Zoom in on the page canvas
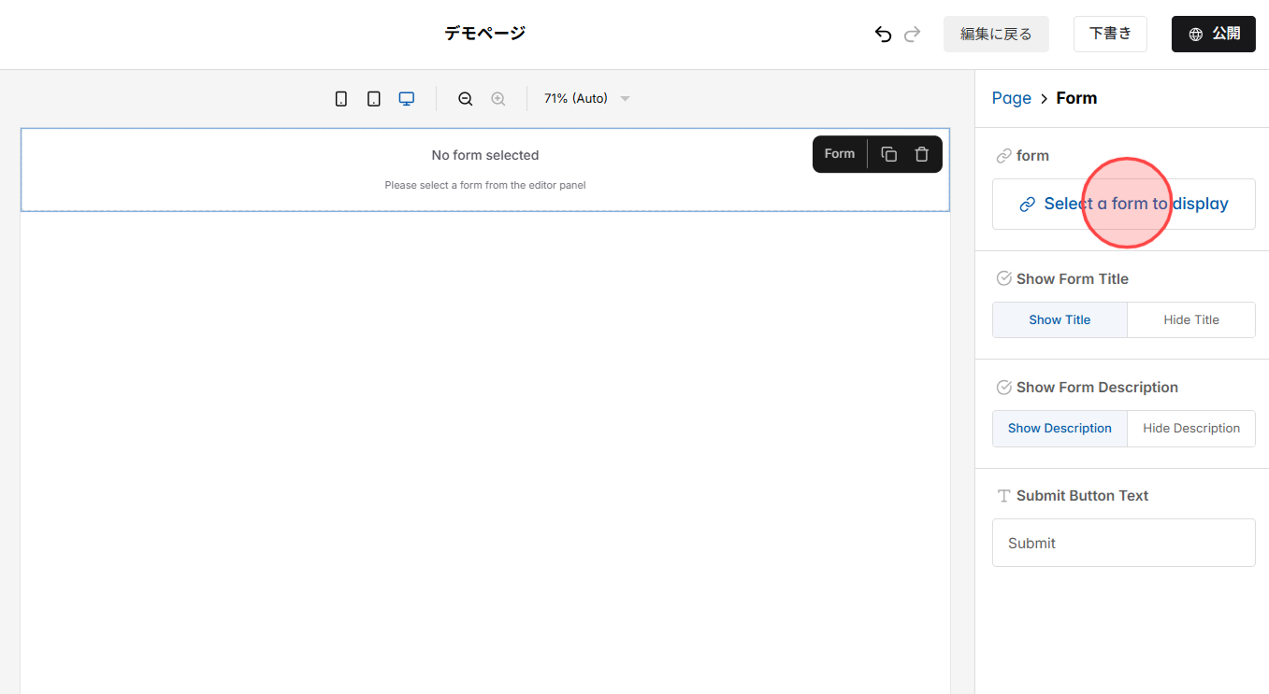Viewport: 1269px width, 694px height. point(498,98)
